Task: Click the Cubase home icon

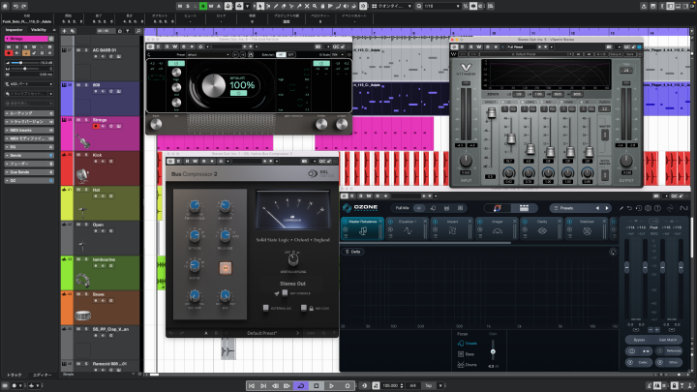Action: (6, 6)
